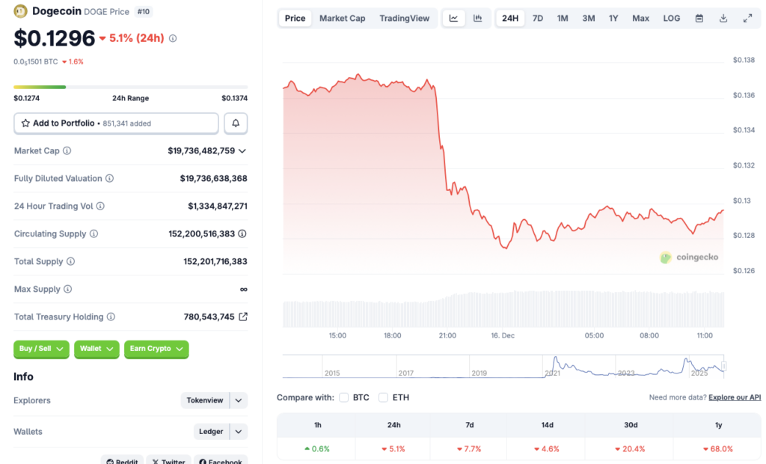The height and width of the screenshot is (464, 766).
Task: Open the Explore our API link
Action: pyautogui.click(x=734, y=397)
